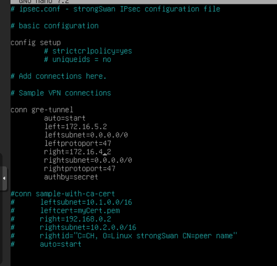Click the '# uniqueids = no' comment

[x=77, y=60]
